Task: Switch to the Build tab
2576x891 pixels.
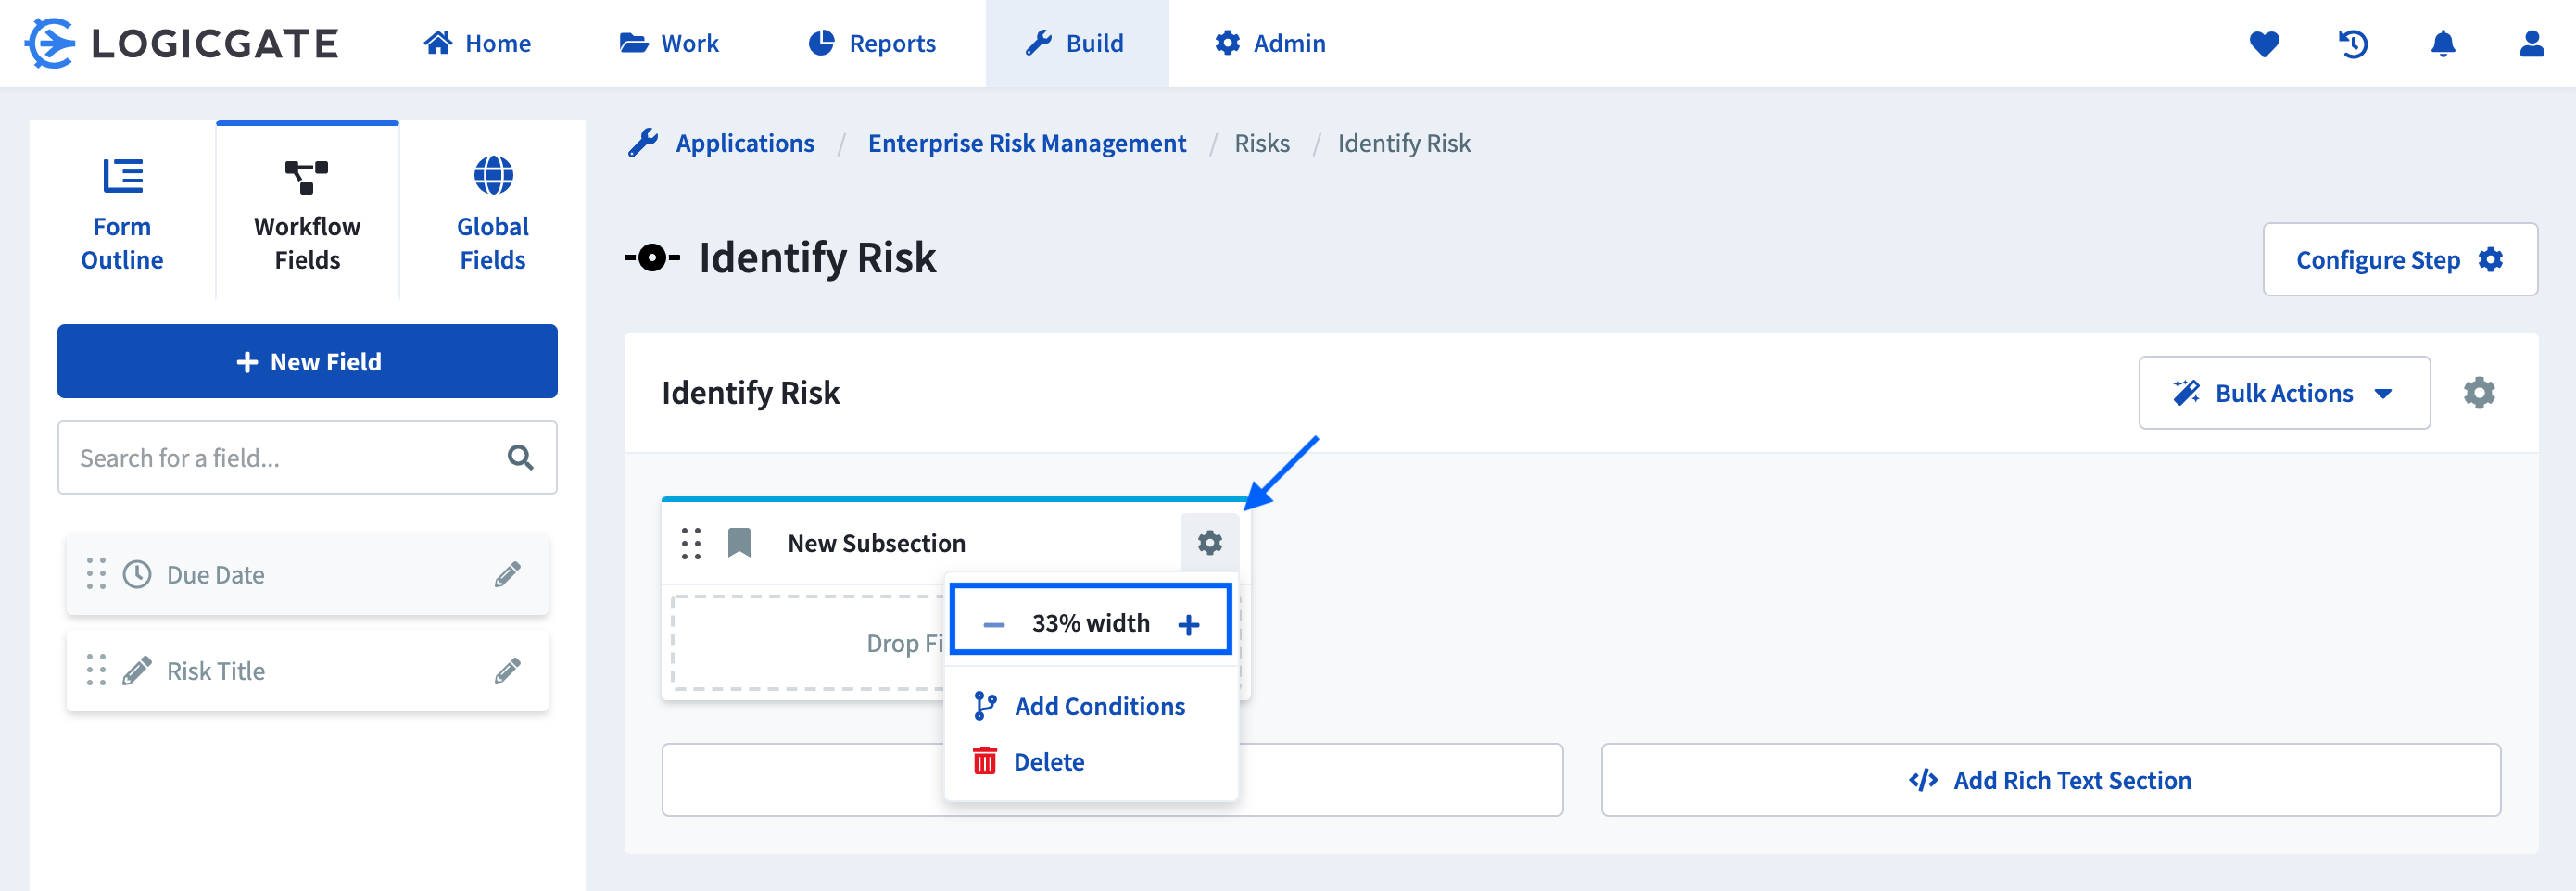Action: click(1077, 43)
